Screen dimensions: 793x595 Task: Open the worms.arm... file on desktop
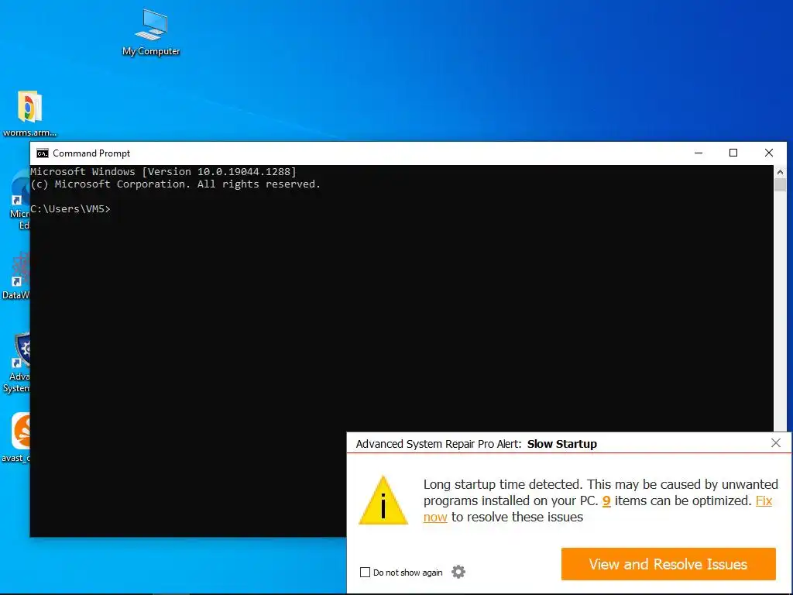(x=29, y=113)
